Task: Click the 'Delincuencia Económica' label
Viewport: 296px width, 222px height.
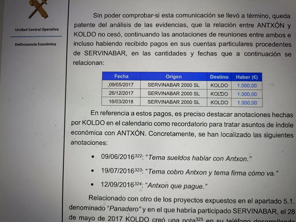Action: tap(36, 44)
